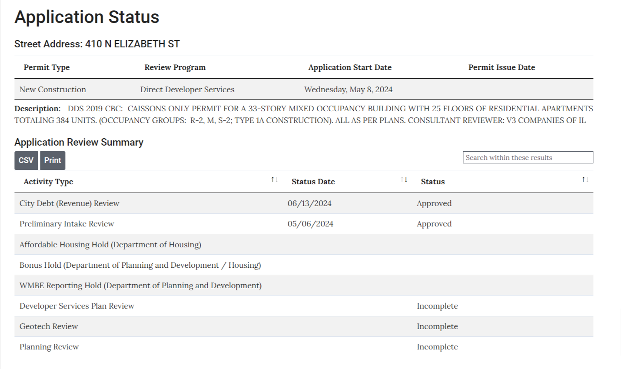
Task: Select Direct Developer Services review program
Action: coord(187,90)
